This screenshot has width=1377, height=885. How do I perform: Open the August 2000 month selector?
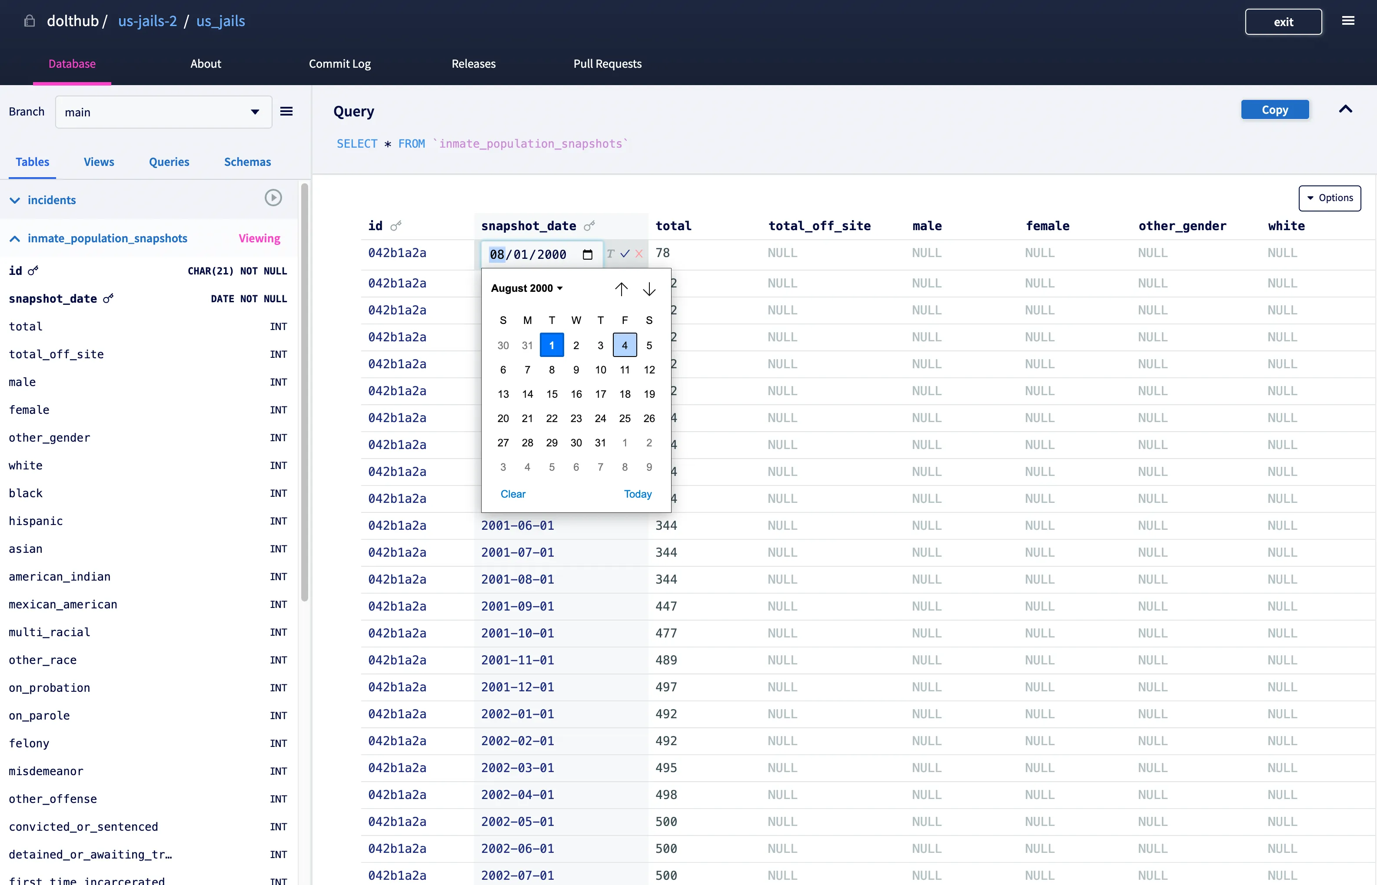tap(526, 288)
